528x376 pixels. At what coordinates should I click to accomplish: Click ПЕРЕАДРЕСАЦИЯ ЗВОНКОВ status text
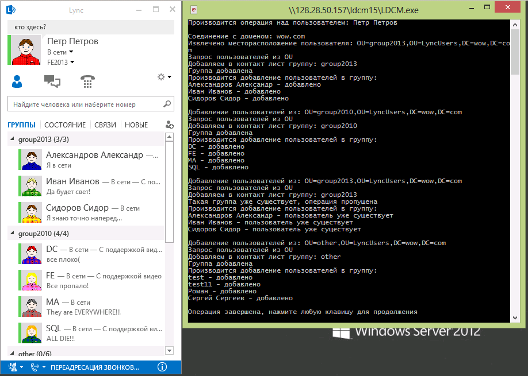click(95, 367)
